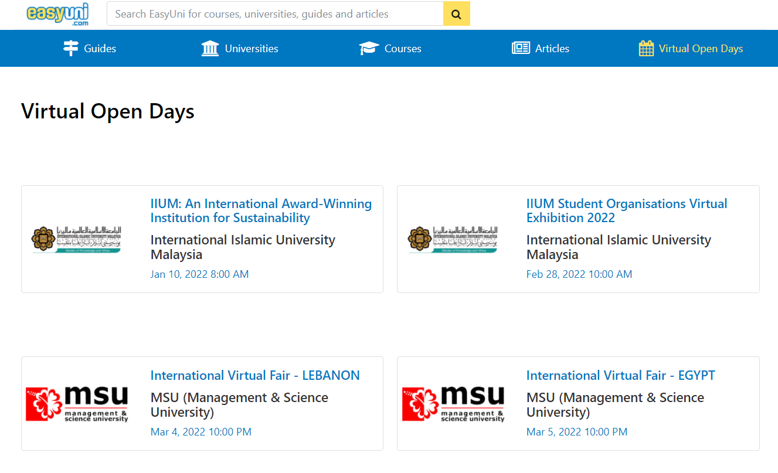The image size is (778, 473).
Task: Click the IIUM logo on the Sustainability card
Action: (x=77, y=239)
